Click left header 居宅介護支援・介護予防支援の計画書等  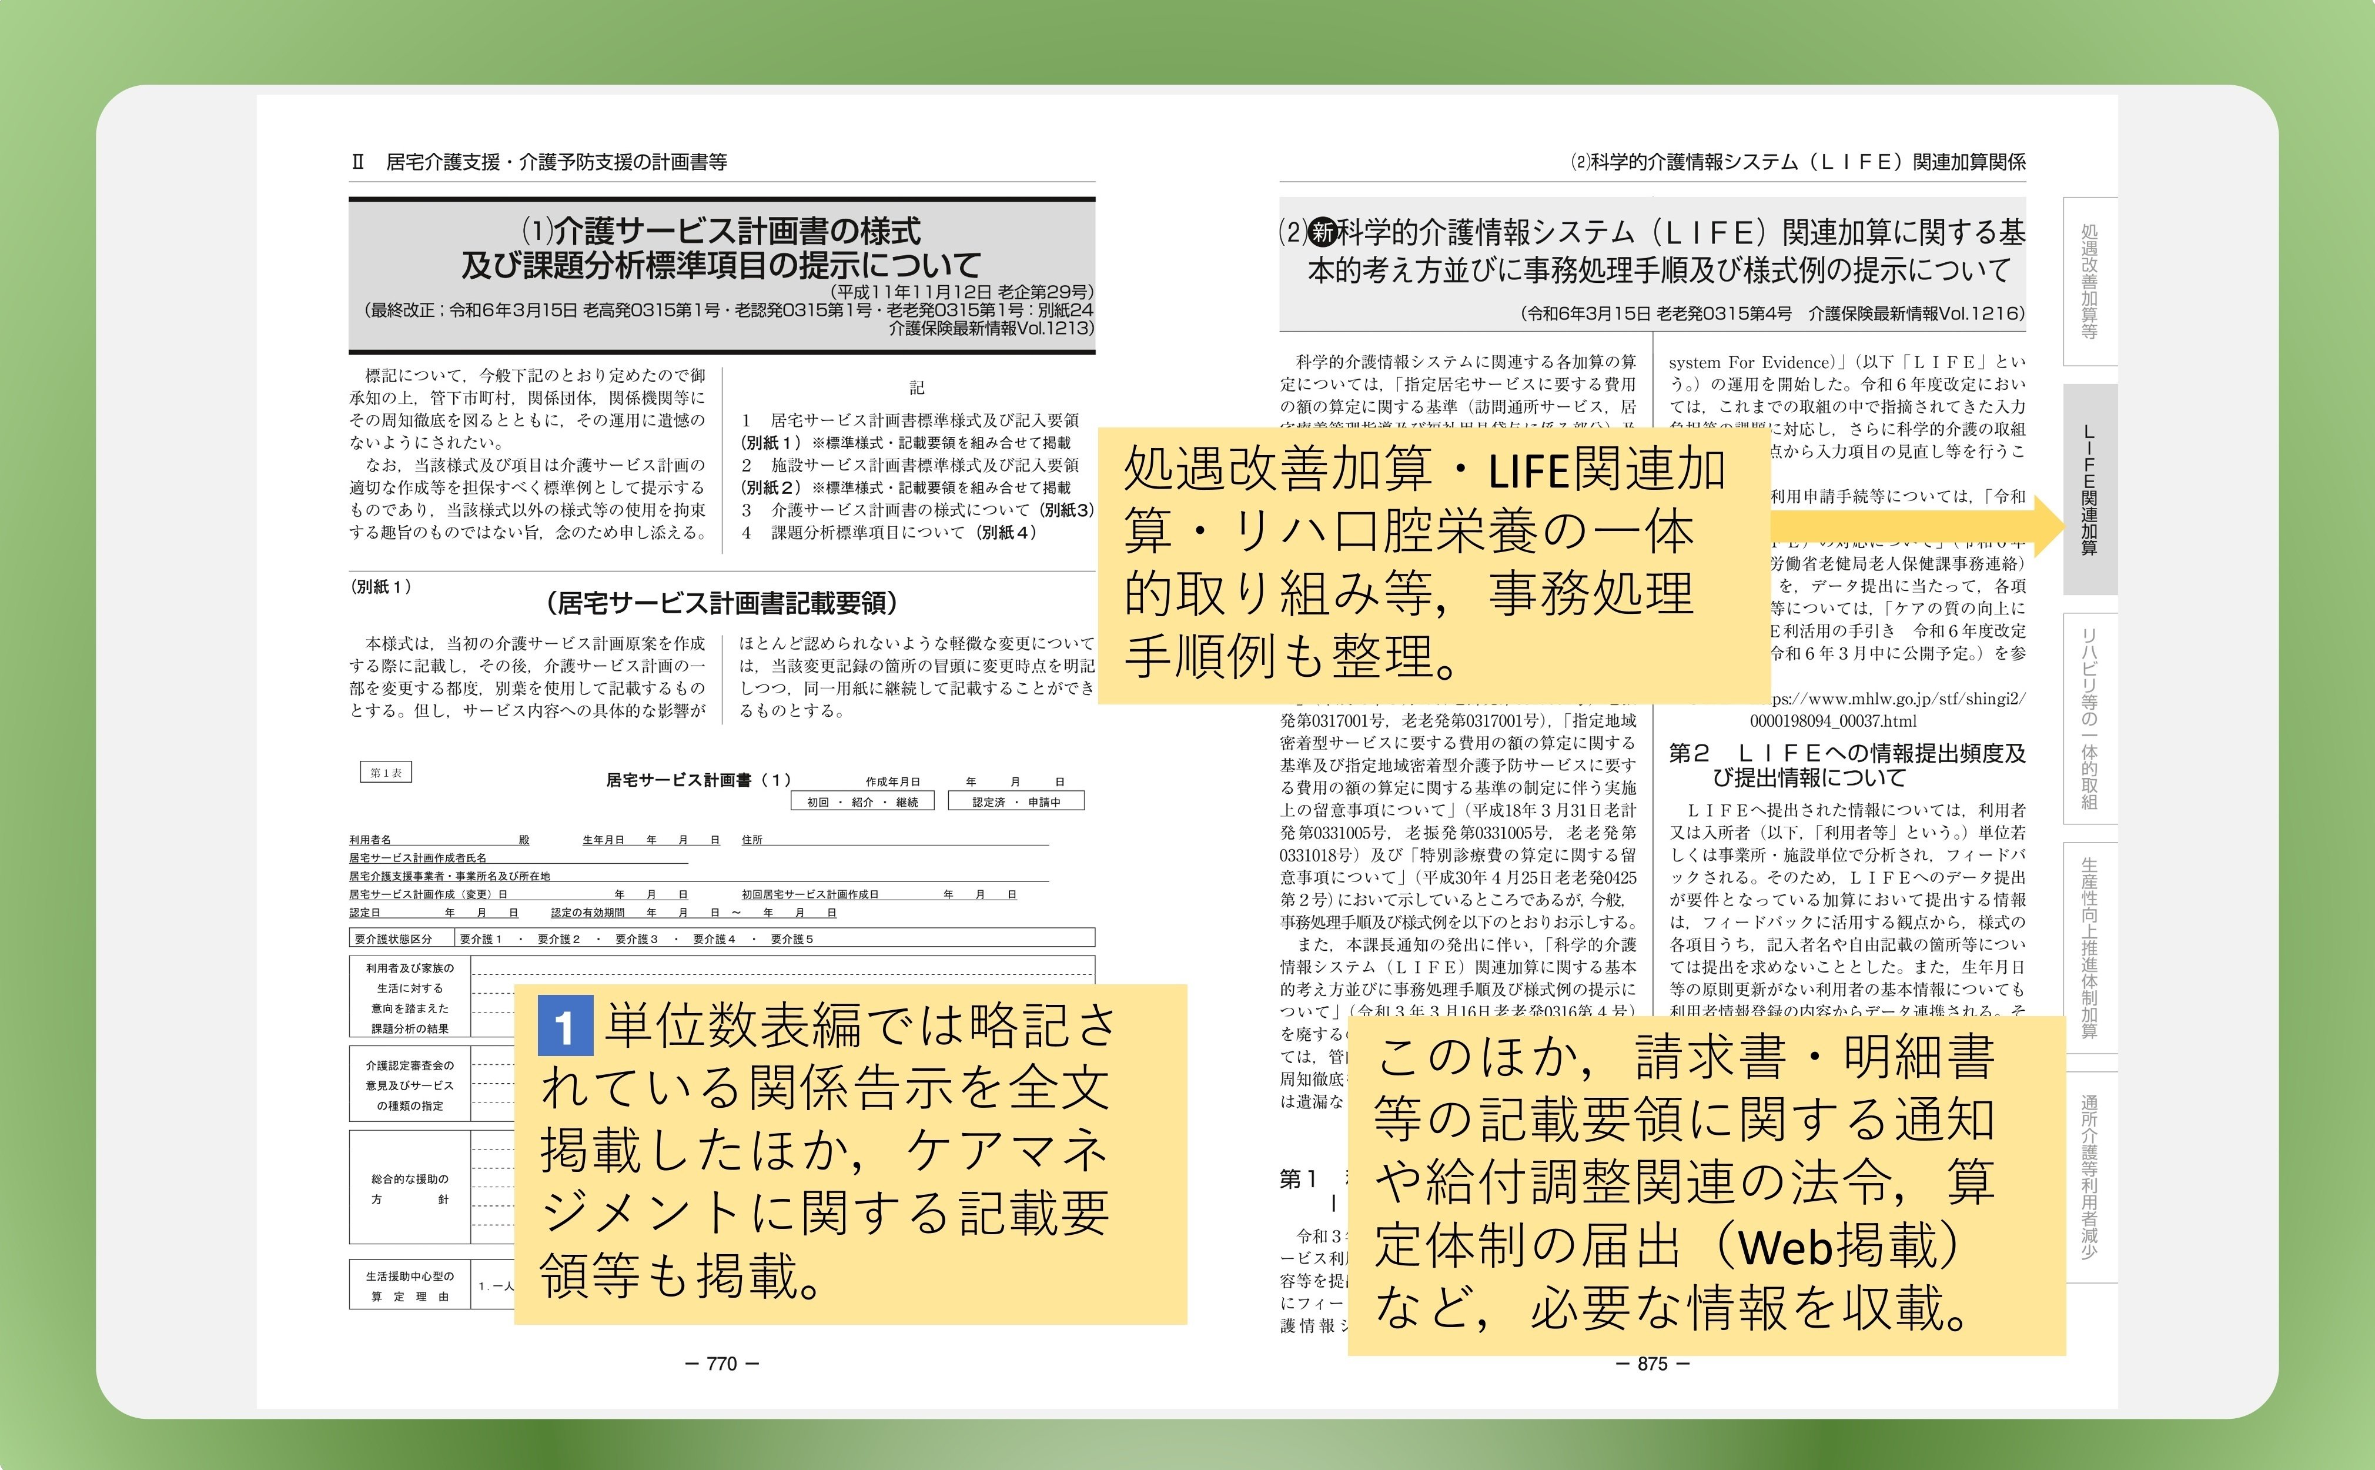pyautogui.click(x=556, y=162)
